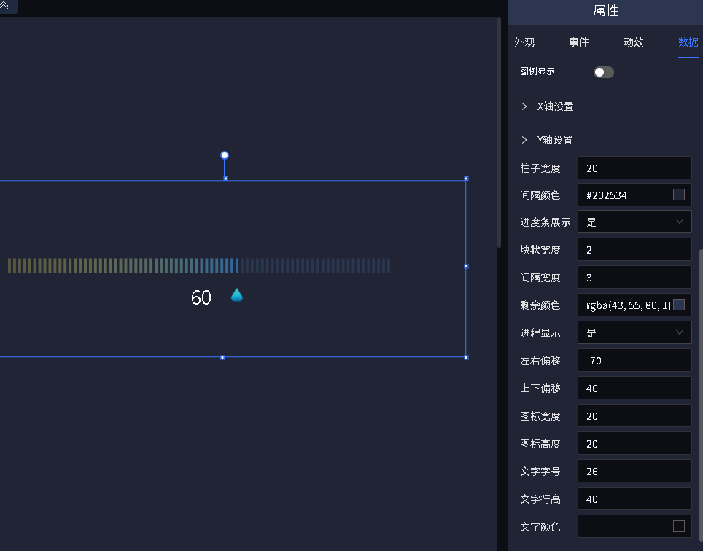Click the segmented progress bar on canvas
Image resolution: width=703 pixels, height=551 pixels.
point(199,265)
